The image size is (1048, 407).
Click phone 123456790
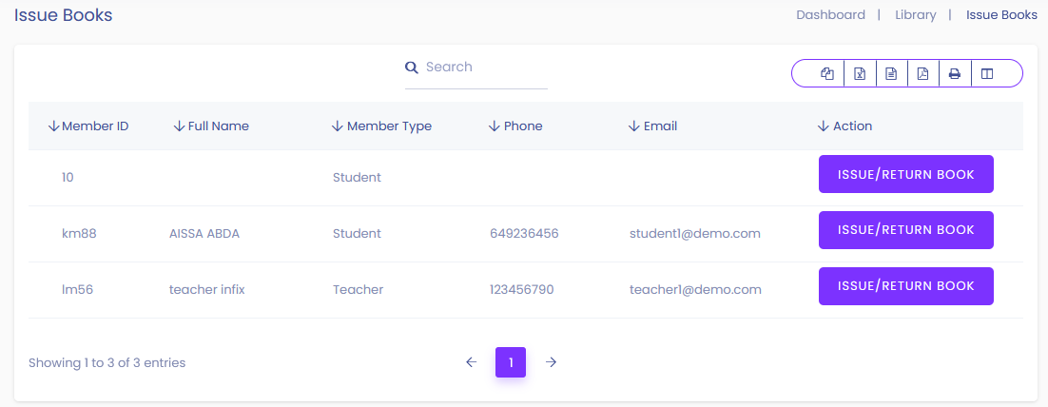[521, 289]
